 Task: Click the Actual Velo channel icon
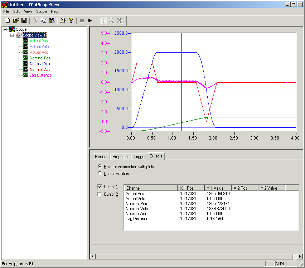(x=25, y=47)
